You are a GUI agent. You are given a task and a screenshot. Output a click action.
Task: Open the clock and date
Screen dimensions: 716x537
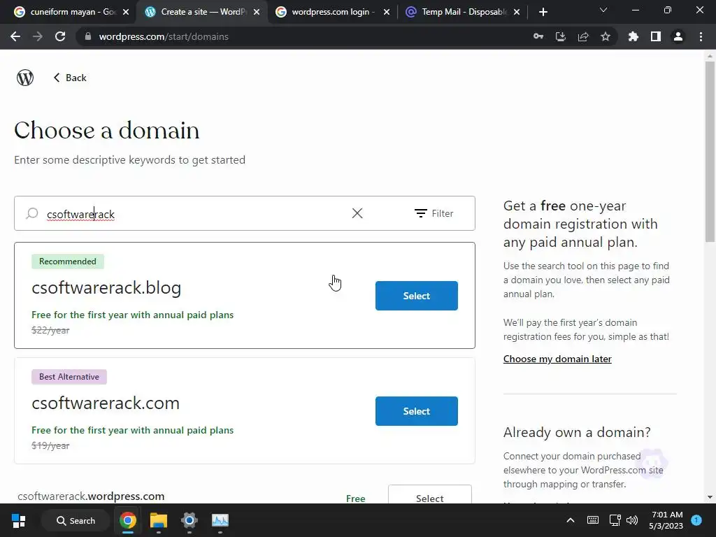pyautogui.click(x=666, y=520)
